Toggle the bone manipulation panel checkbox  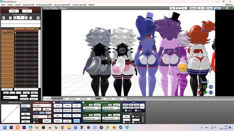click(x=54, y=103)
